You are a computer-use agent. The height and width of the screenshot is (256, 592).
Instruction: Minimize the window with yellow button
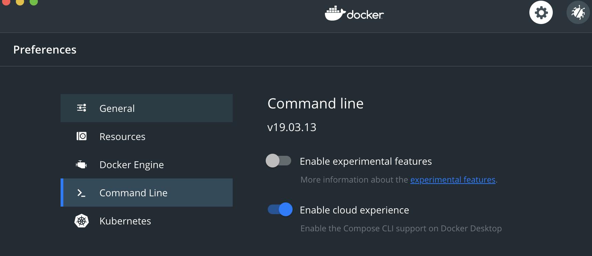tap(20, 2)
